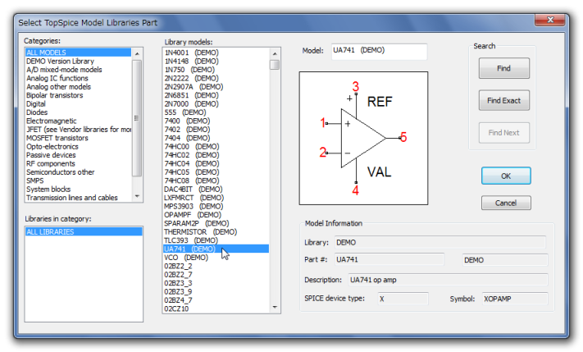
Task: Select DAC4BIT (DEMO) model
Action: pos(216,189)
